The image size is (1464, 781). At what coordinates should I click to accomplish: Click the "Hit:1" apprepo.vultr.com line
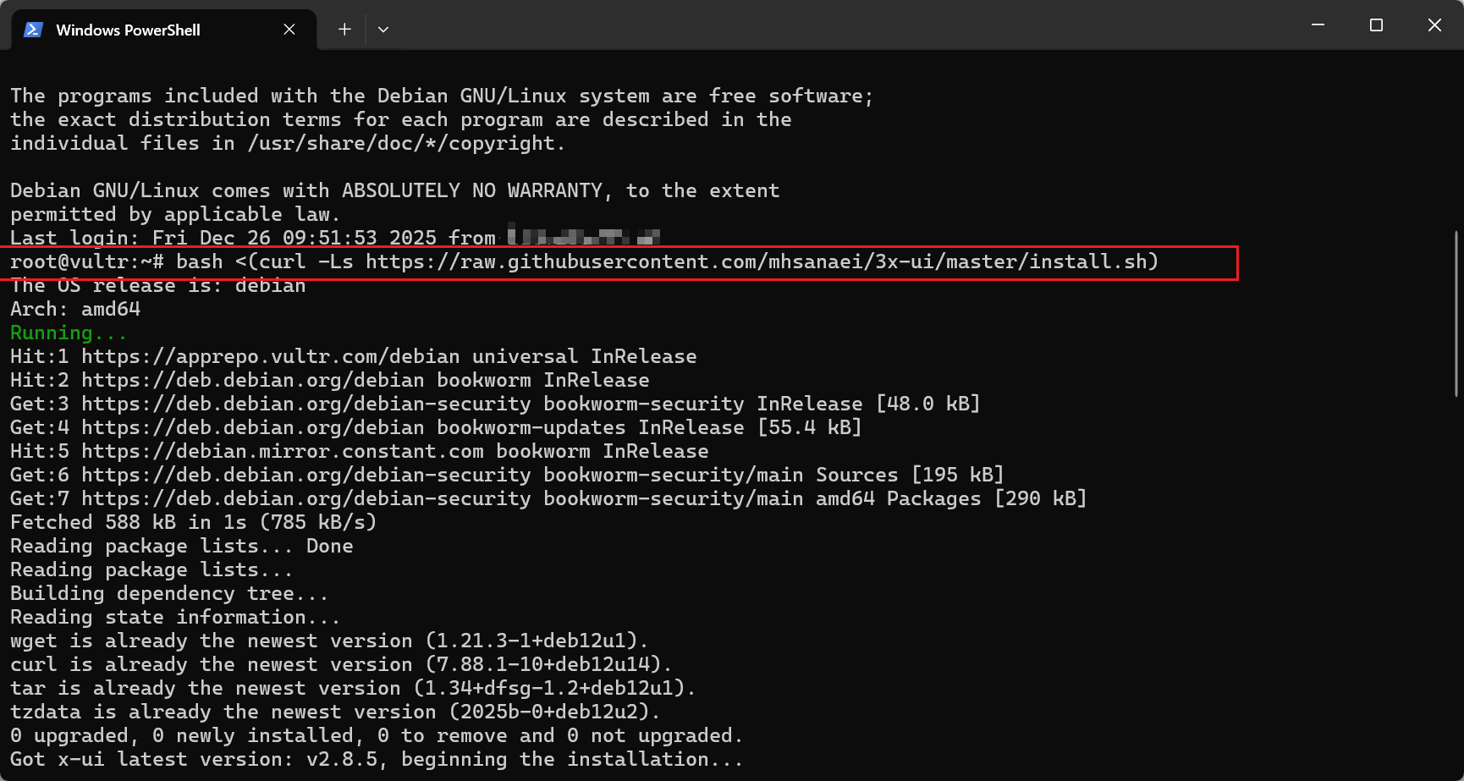pos(354,356)
